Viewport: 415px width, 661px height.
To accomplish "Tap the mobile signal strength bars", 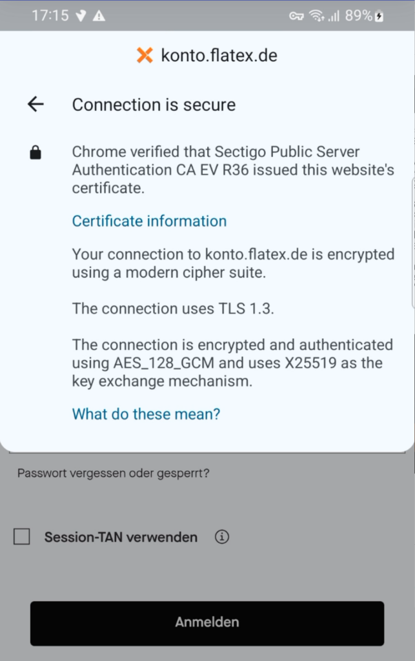I will [x=333, y=16].
